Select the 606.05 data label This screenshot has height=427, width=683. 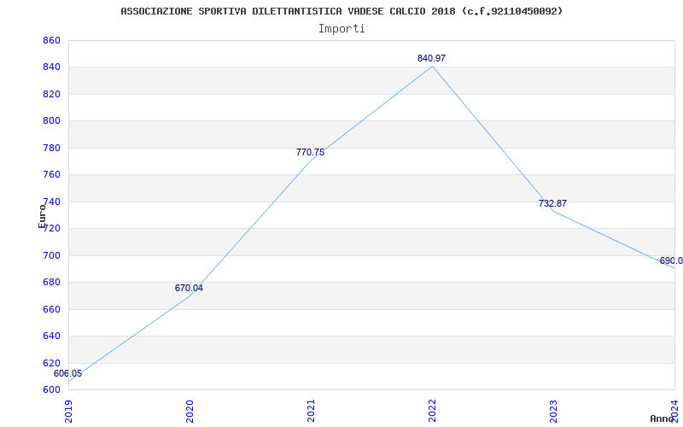[68, 373]
